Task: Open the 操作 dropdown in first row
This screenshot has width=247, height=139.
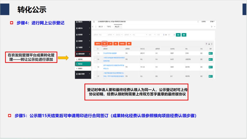Action: [211, 53]
